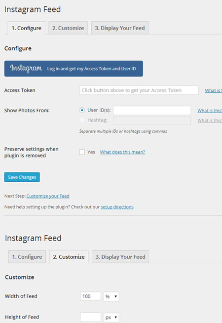Viewport: 222px width, 323px height.
Task: Focus the User ID(s) text field
Action: 152,110
